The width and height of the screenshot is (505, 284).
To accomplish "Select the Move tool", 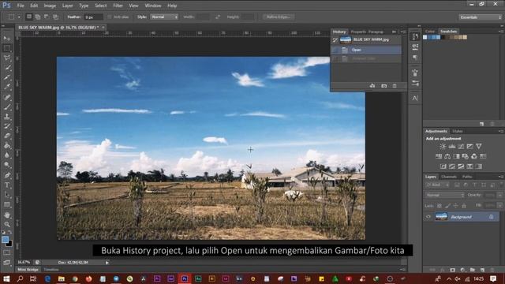I will pyautogui.click(x=7, y=39).
